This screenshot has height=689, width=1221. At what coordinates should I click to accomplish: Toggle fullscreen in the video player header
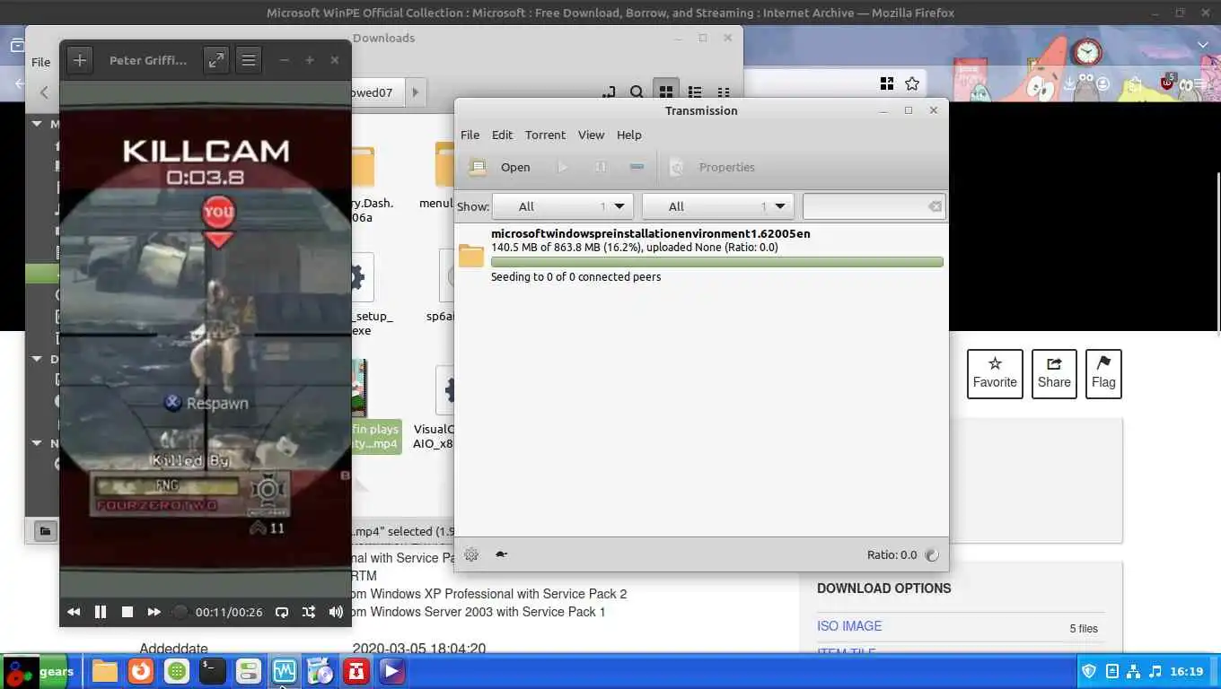(x=216, y=60)
